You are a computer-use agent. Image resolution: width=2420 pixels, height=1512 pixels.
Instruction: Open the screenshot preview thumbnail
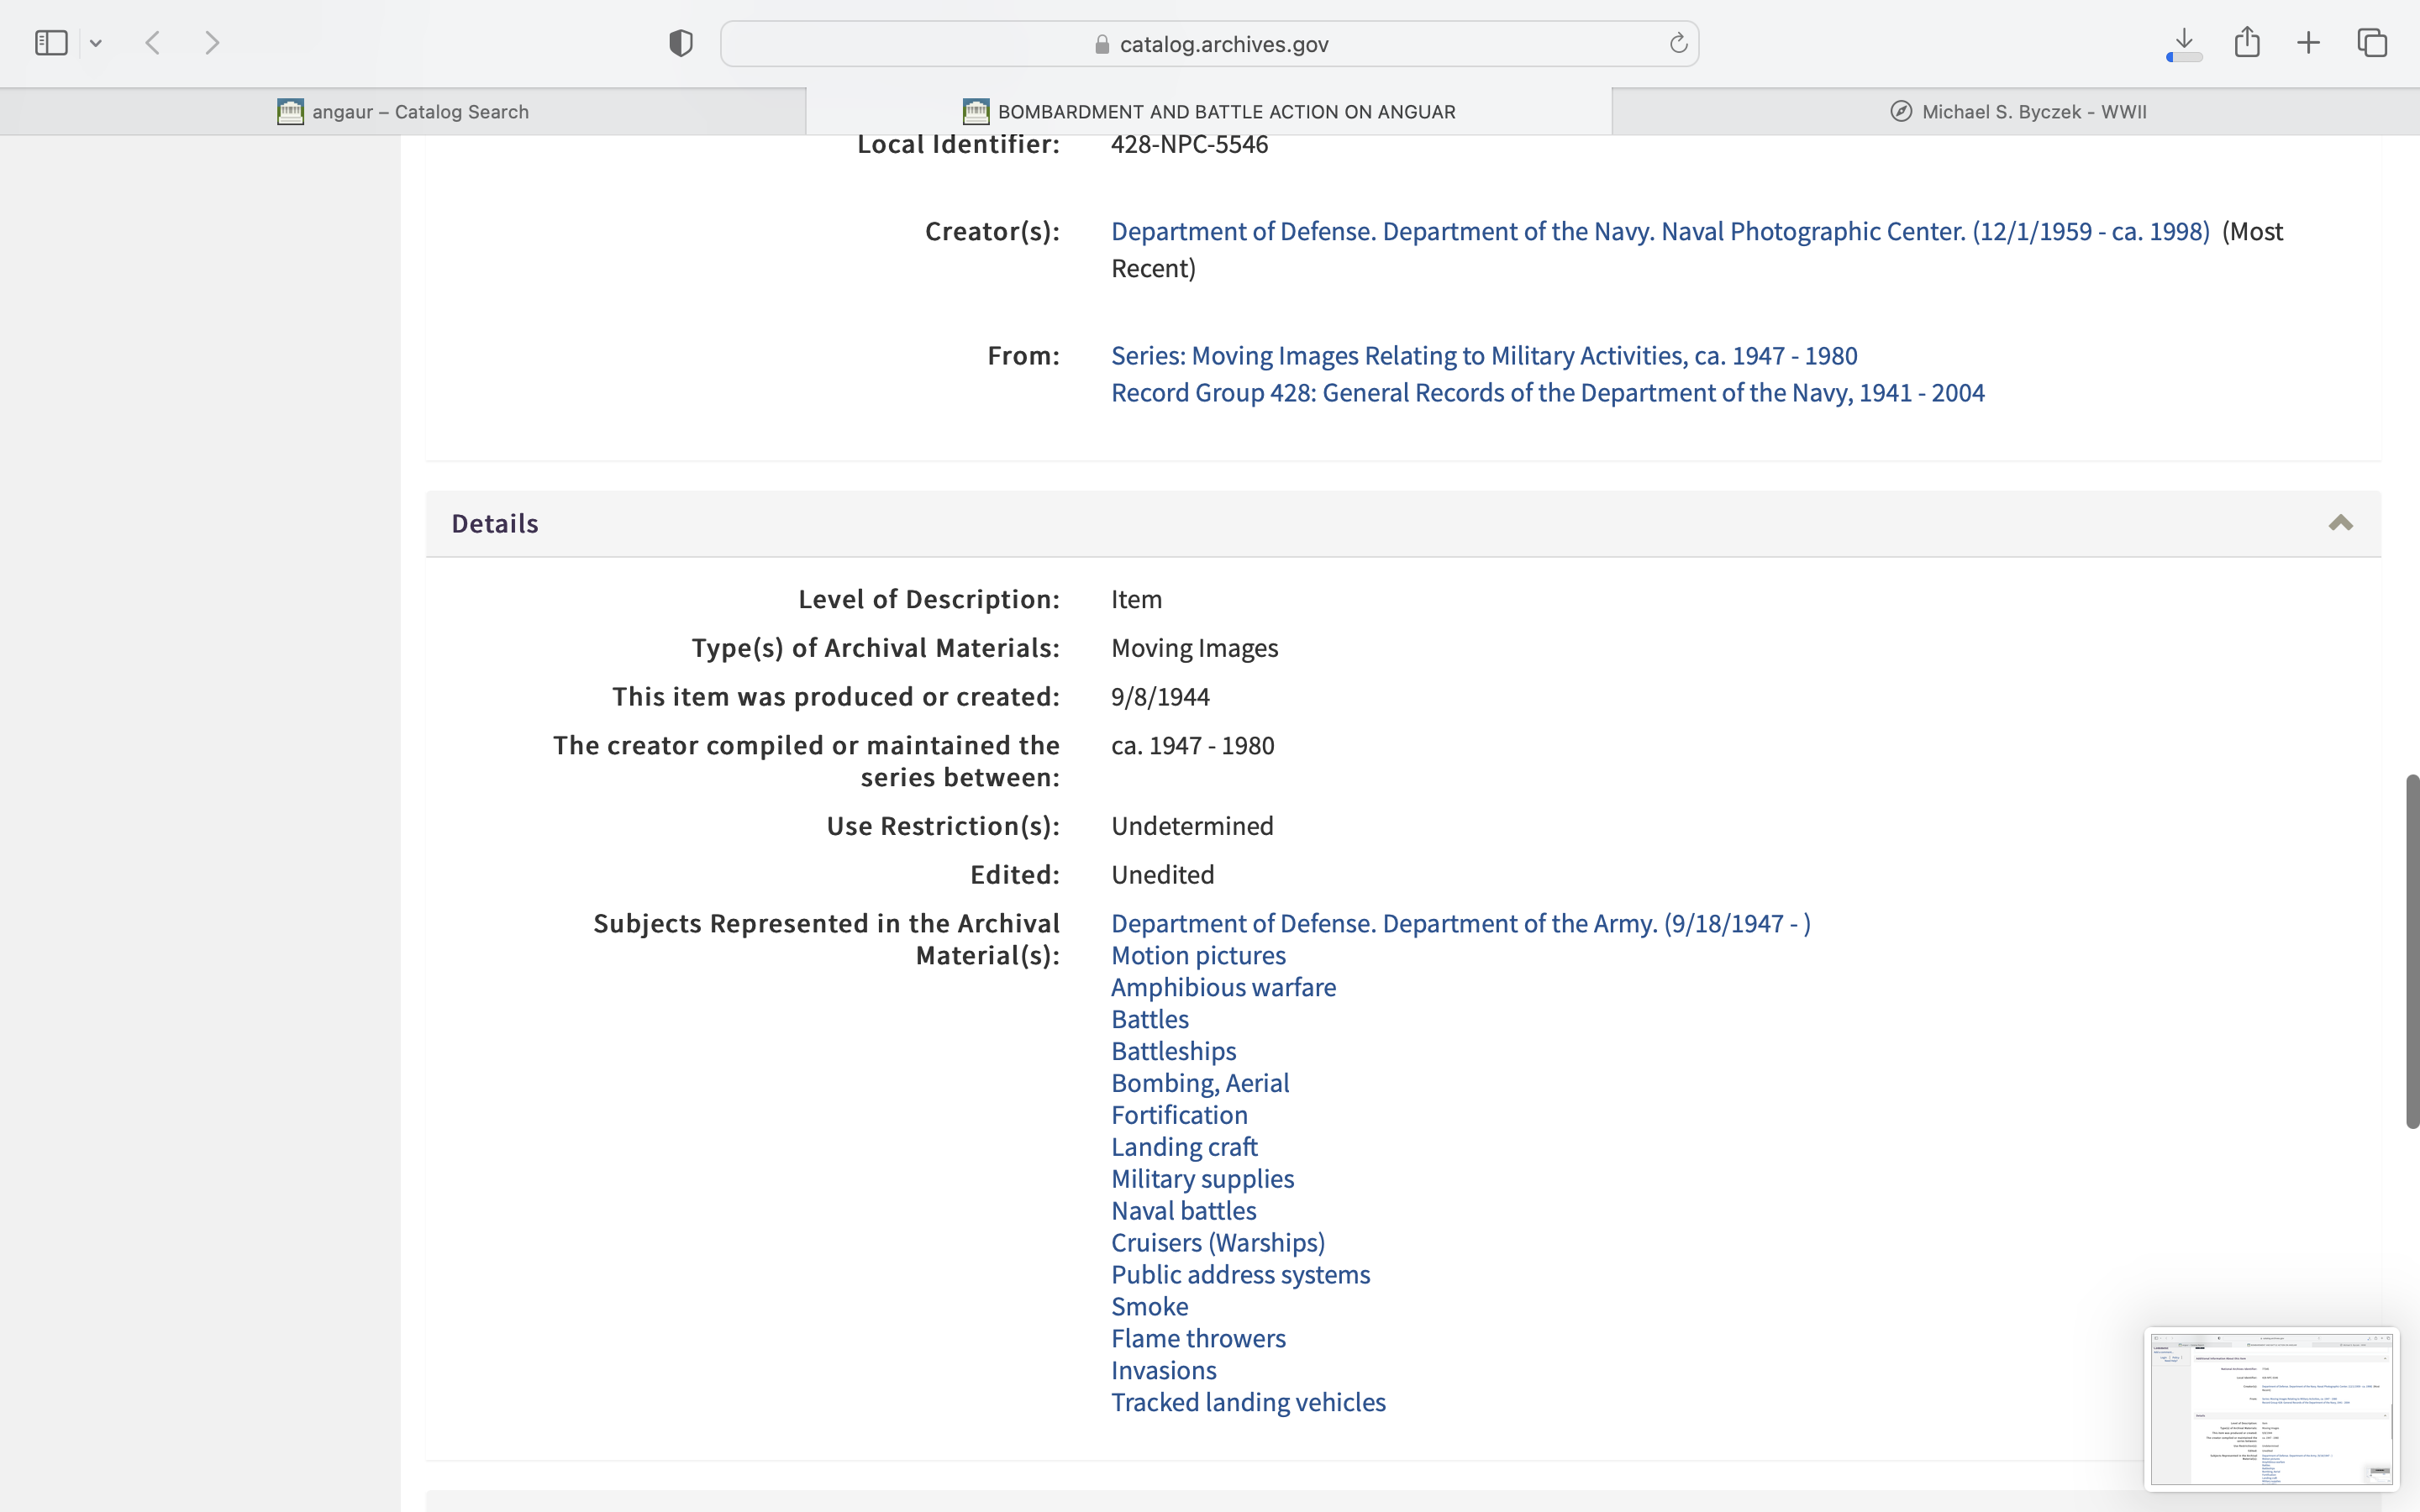click(x=2270, y=1408)
